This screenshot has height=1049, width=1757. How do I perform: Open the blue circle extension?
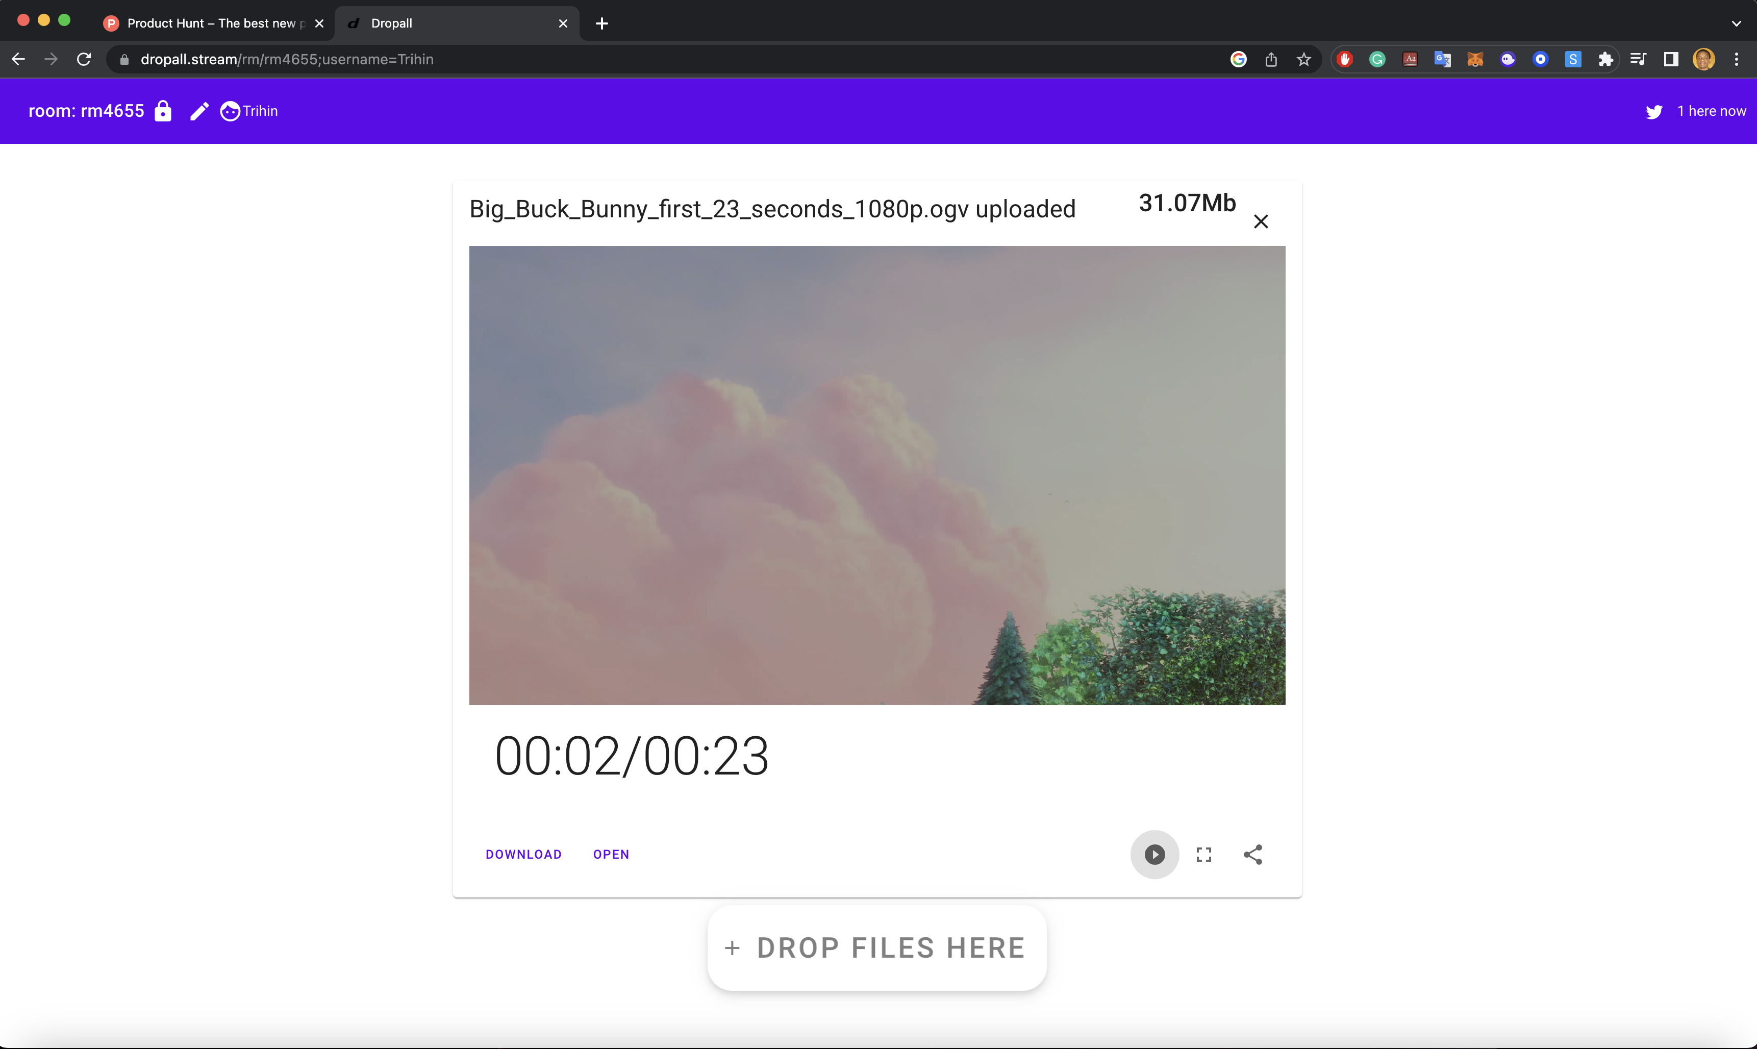click(1540, 59)
